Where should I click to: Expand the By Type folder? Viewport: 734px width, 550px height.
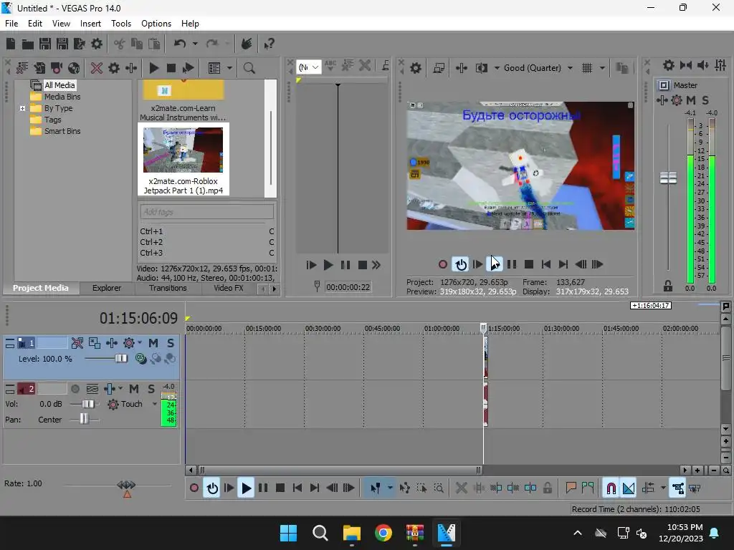22,108
